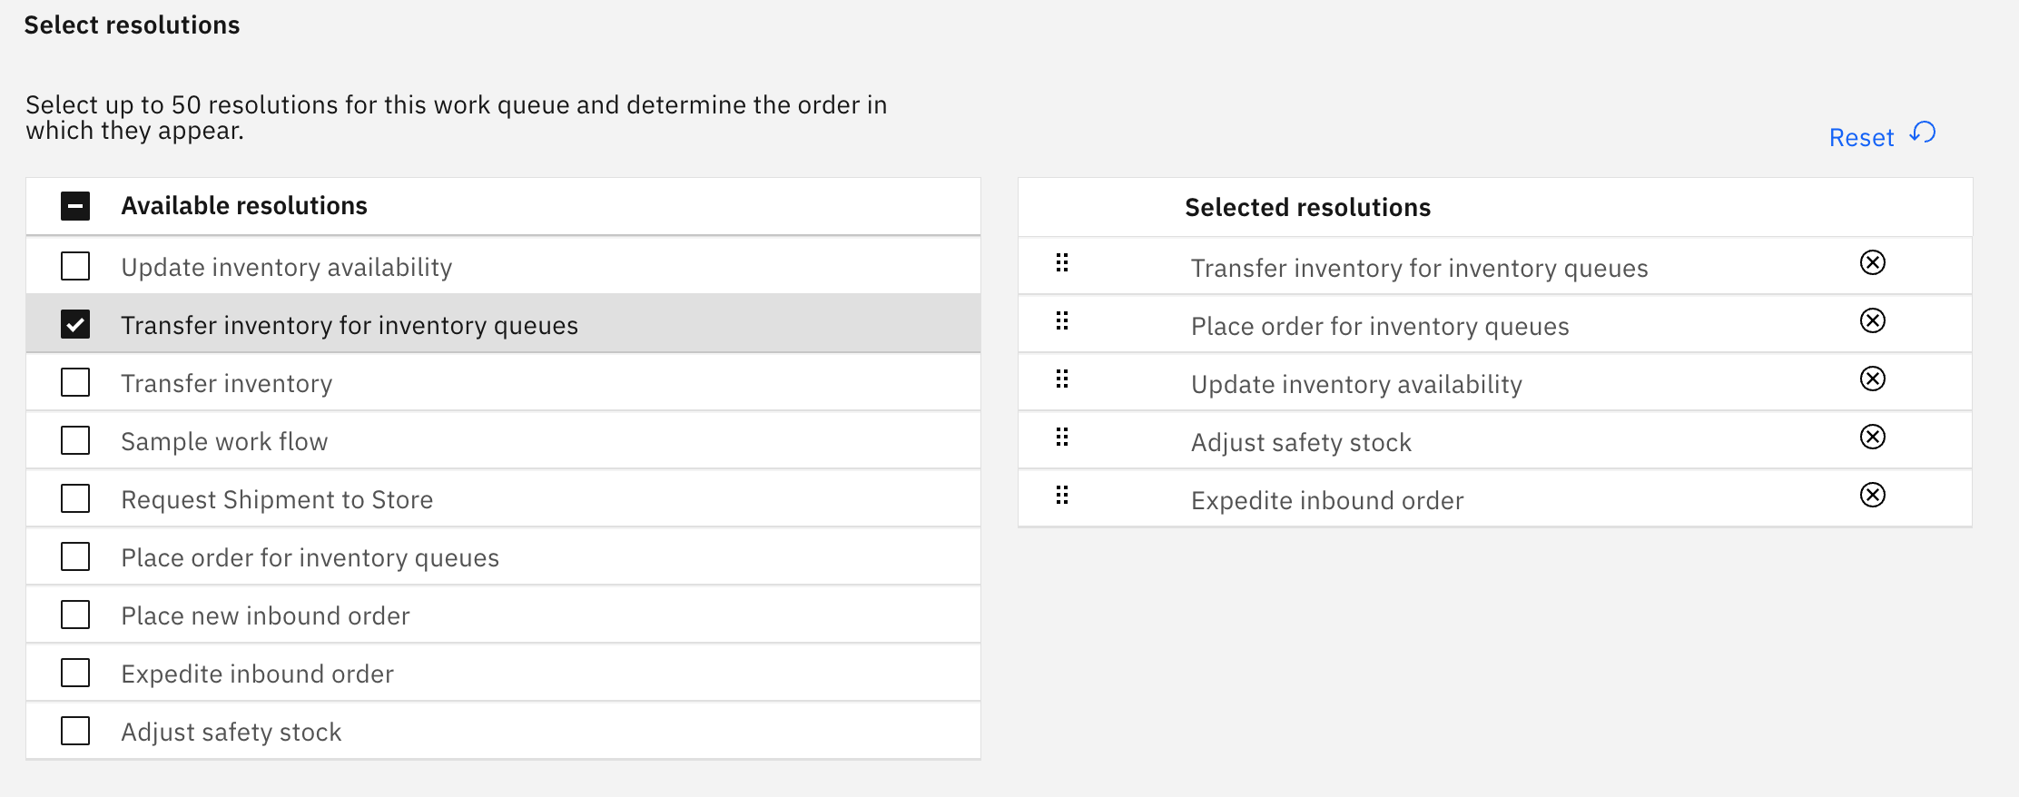The image size is (2019, 797).
Task: Check Adjust safety stock in available list
Action: click(x=75, y=732)
